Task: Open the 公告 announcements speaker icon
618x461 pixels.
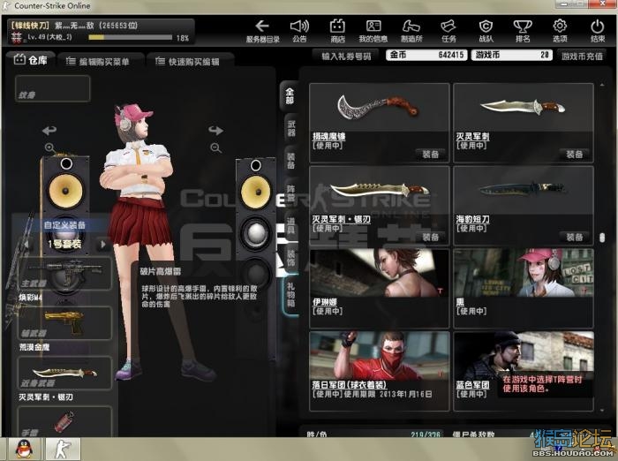Action: tap(299, 31)
